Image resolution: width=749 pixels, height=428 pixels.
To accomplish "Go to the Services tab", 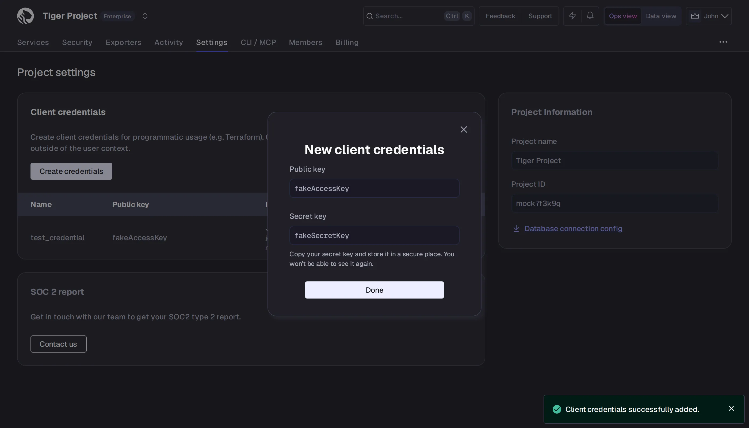I will pyautogui.click(x=33, y=42).
